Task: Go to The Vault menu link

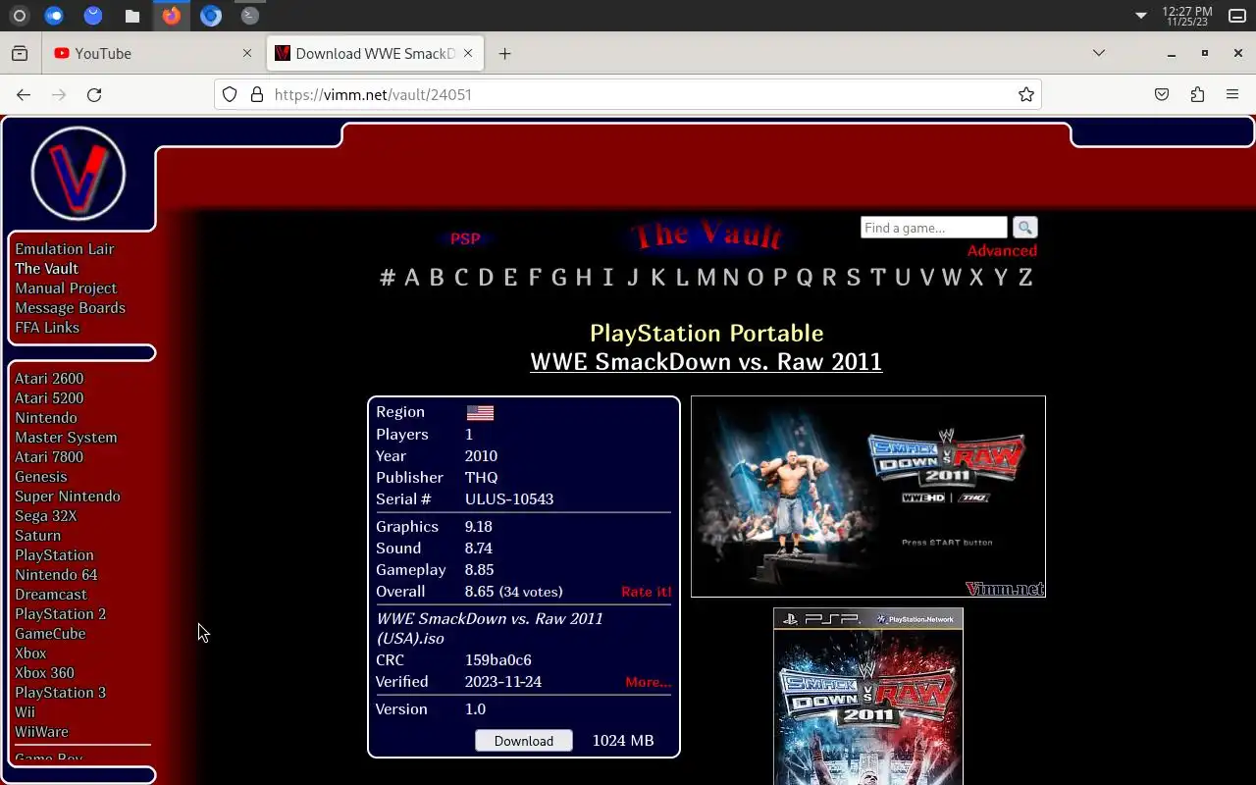Action: (x=46, y=269)
